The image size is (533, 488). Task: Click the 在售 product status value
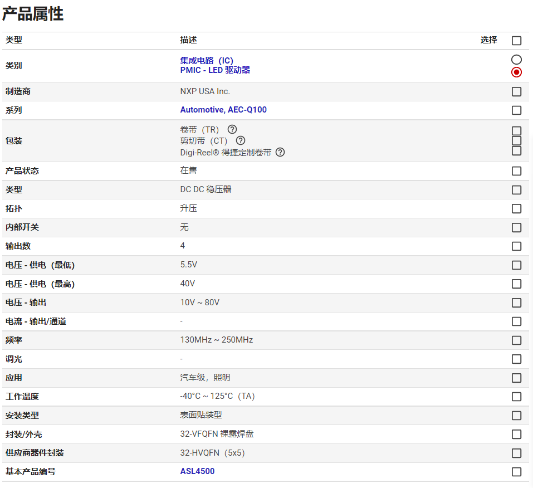[x=188, y=170]
